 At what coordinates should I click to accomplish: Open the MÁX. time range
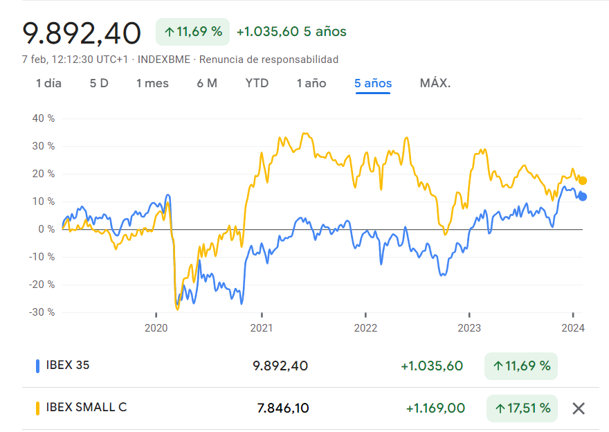(435, 84)
